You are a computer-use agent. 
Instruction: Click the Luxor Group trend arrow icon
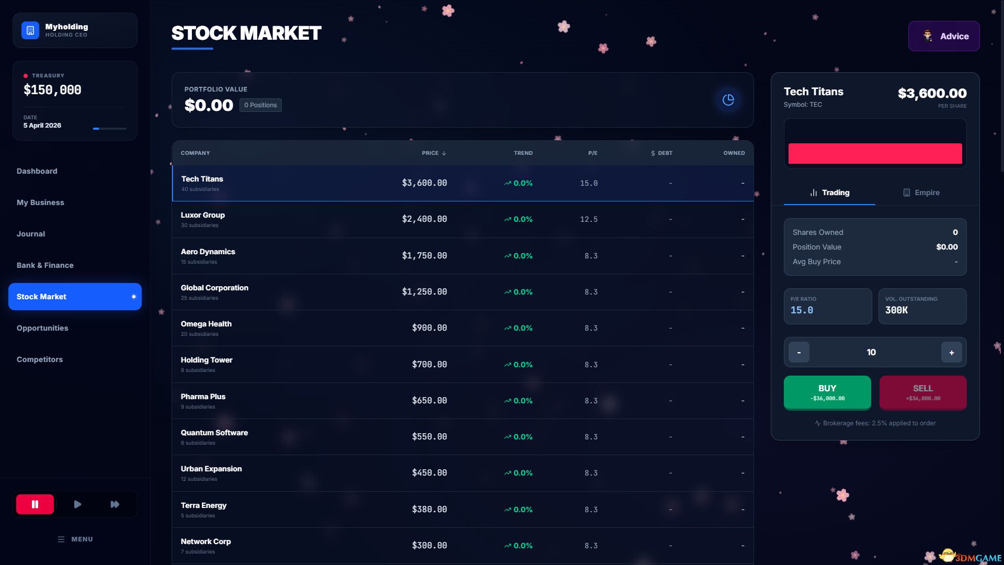click(508, 219)
